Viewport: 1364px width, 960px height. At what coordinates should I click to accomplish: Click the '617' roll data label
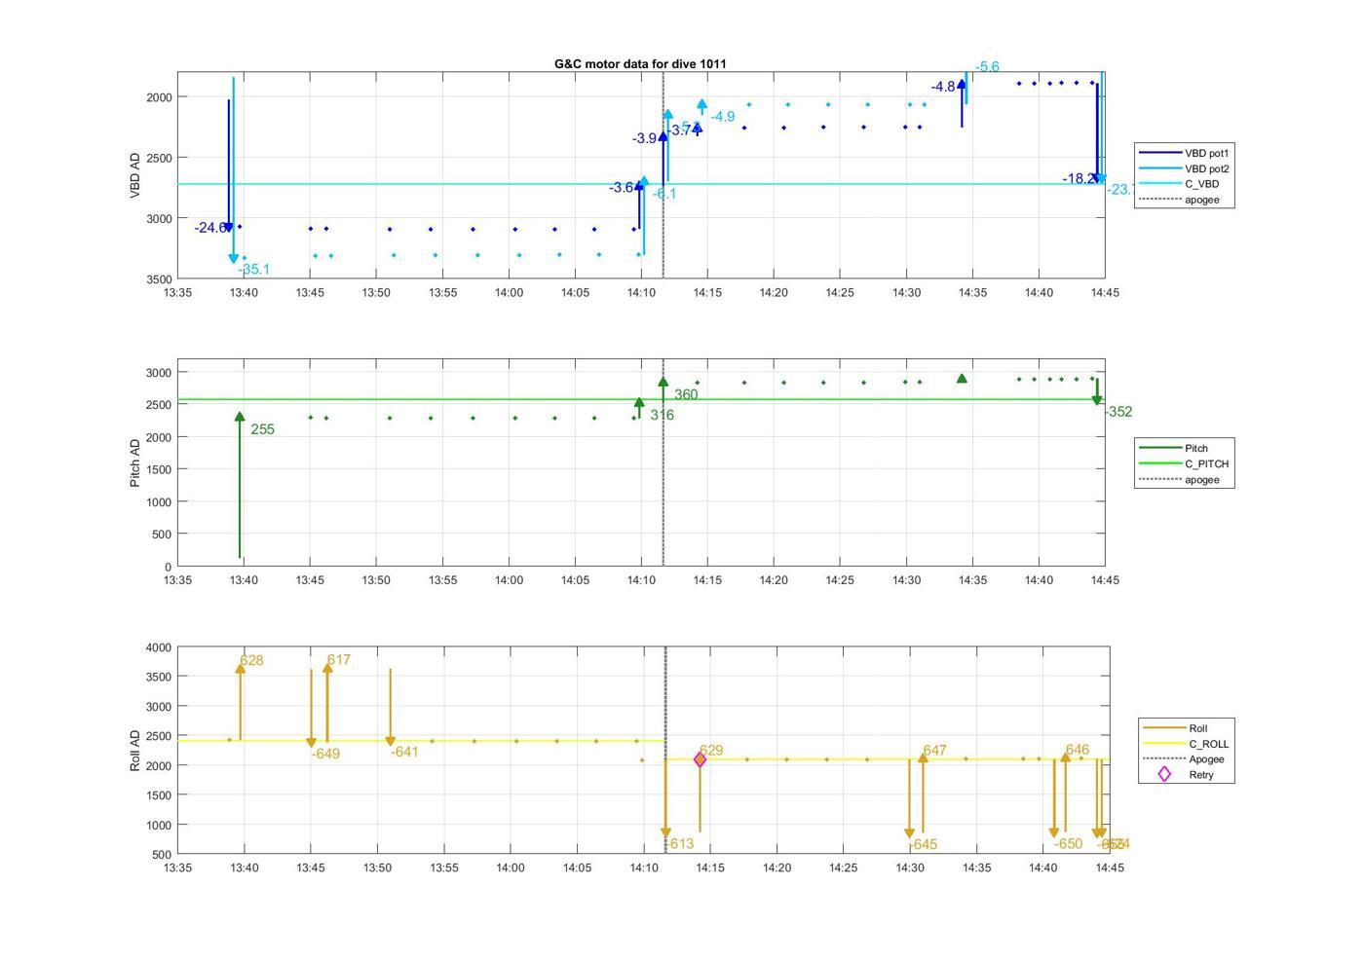(x=339, y=660)
